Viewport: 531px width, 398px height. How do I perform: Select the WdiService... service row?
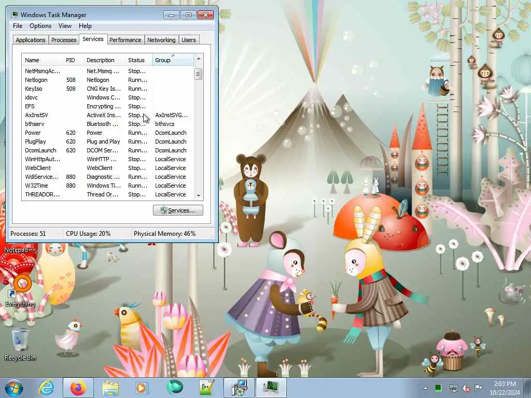tap(107, 177)
